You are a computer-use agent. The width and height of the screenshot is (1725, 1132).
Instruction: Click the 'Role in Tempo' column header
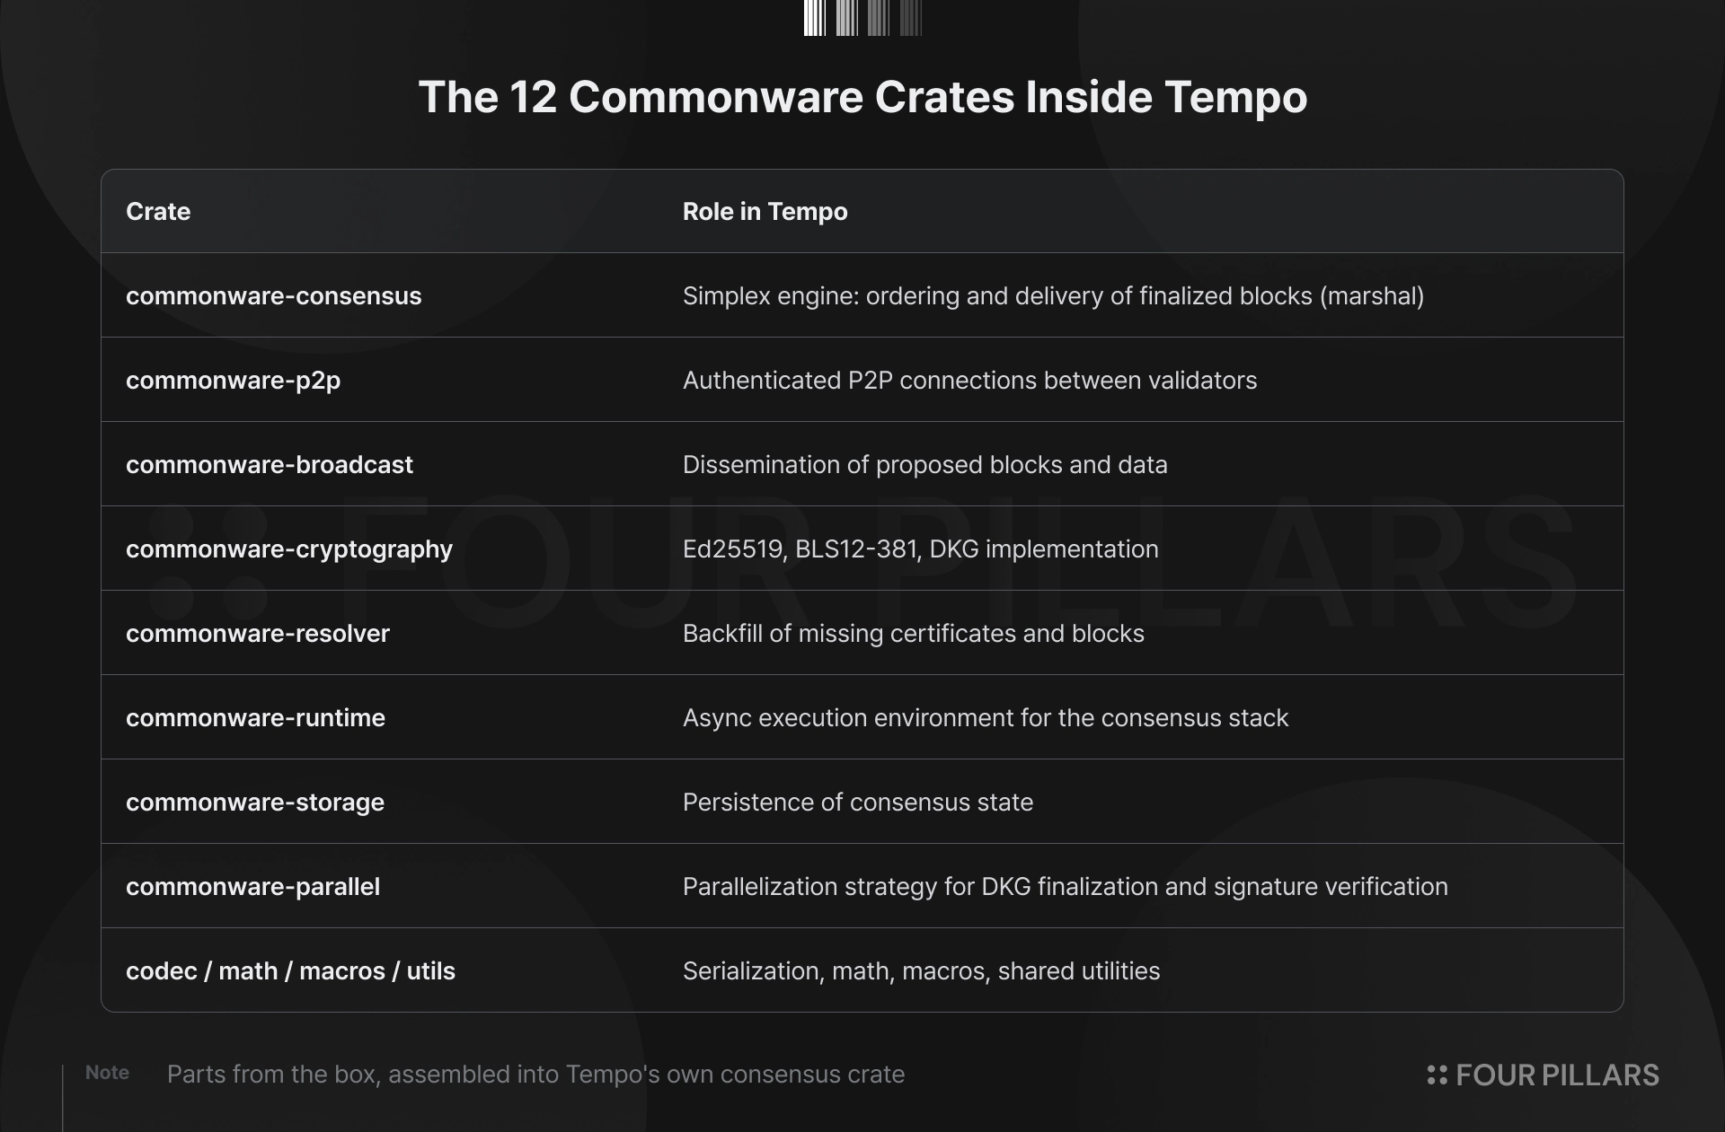tap(765, 211)
